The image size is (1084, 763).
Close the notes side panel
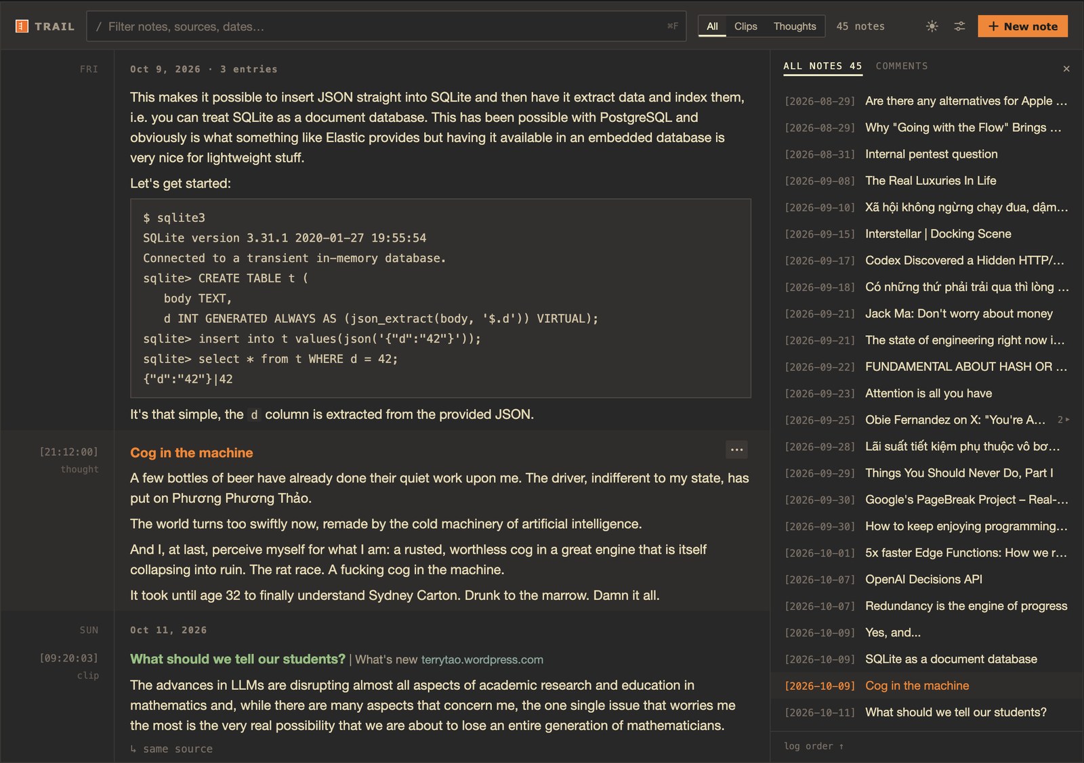click(1066, 68)
